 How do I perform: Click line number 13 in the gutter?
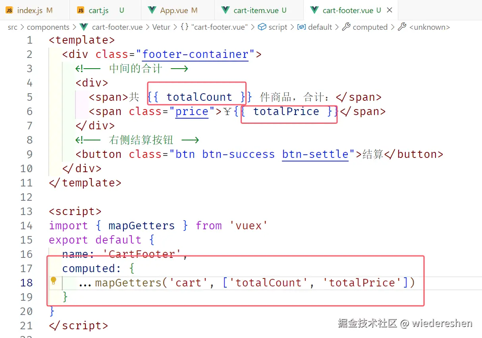26,211
